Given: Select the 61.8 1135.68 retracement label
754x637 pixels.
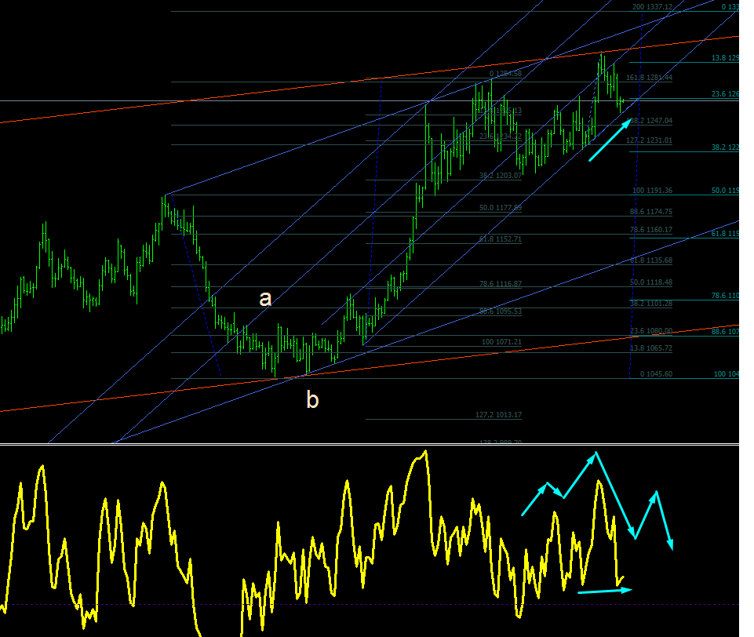Looking at the screenshot, I should [651, 260].
